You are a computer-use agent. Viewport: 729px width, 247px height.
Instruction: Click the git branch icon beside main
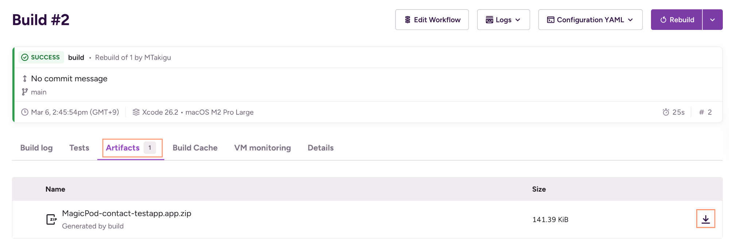click(x=25, y=92)
